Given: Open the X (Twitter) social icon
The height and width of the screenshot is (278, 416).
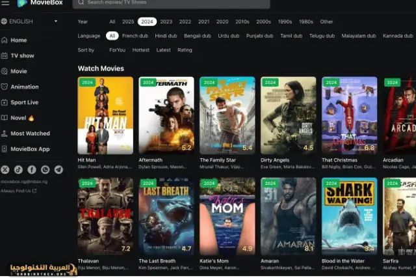Looking at the screenshot, I should [x=5, y=169].
